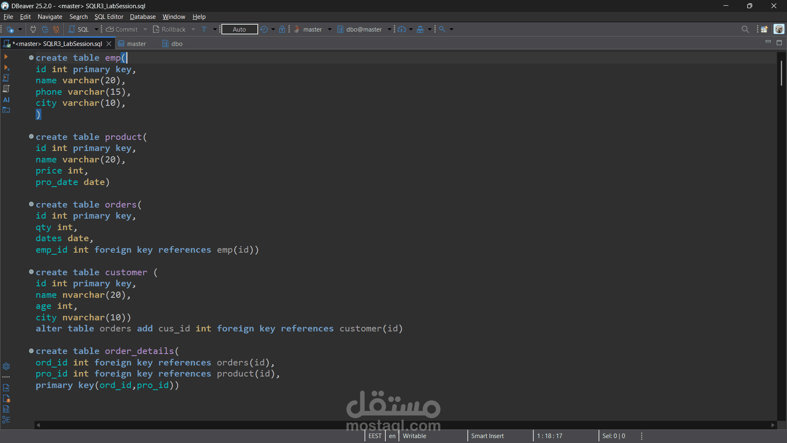Image resolution: width=787 pixels, height=443 pixels.
Task: Click the tools/tasks icon in toolbar
Action: pyautogui.click(x=420, y=30)
